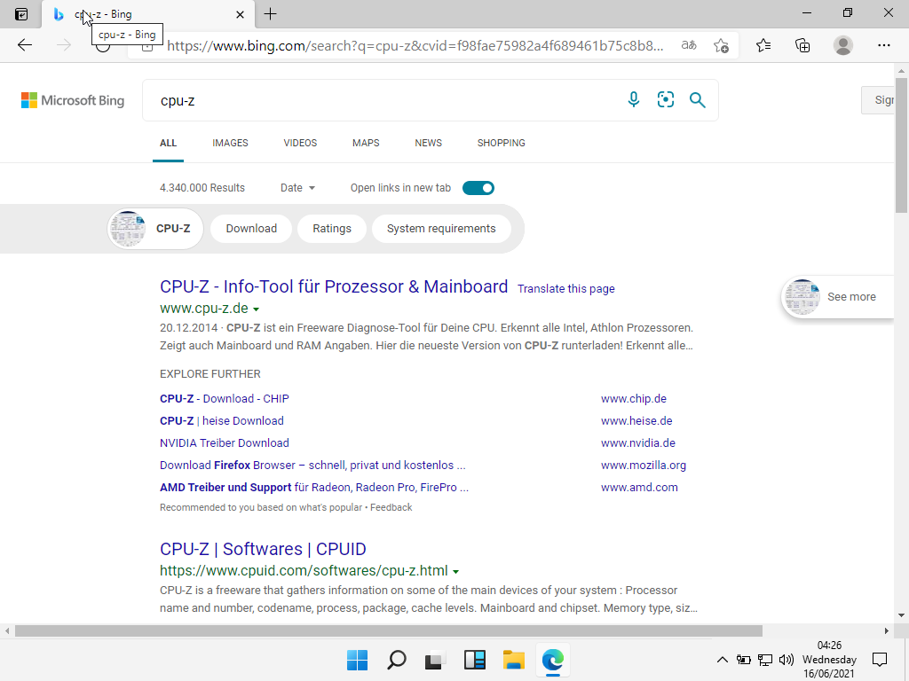909x681 pixels.
Task: Click the browser address bar URL
Action: pos(415,46)
